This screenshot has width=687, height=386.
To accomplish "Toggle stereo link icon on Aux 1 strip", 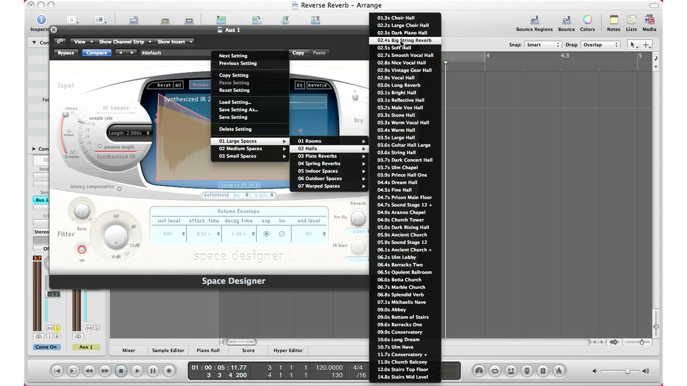I will tap(78, 337).
